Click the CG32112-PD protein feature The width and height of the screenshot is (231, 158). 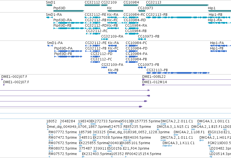coord(96,57)
